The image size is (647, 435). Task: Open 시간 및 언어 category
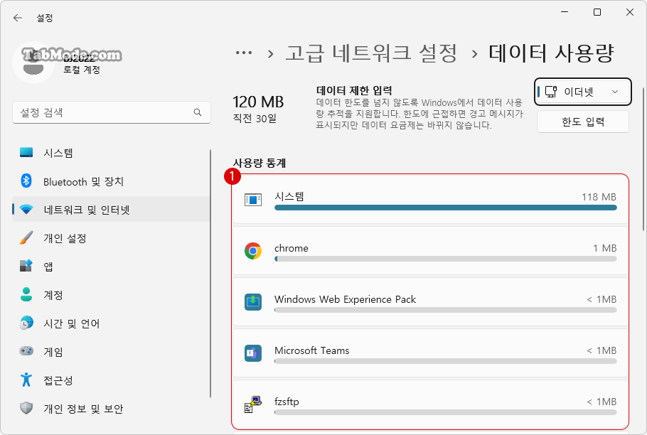(x=111, y=323)
